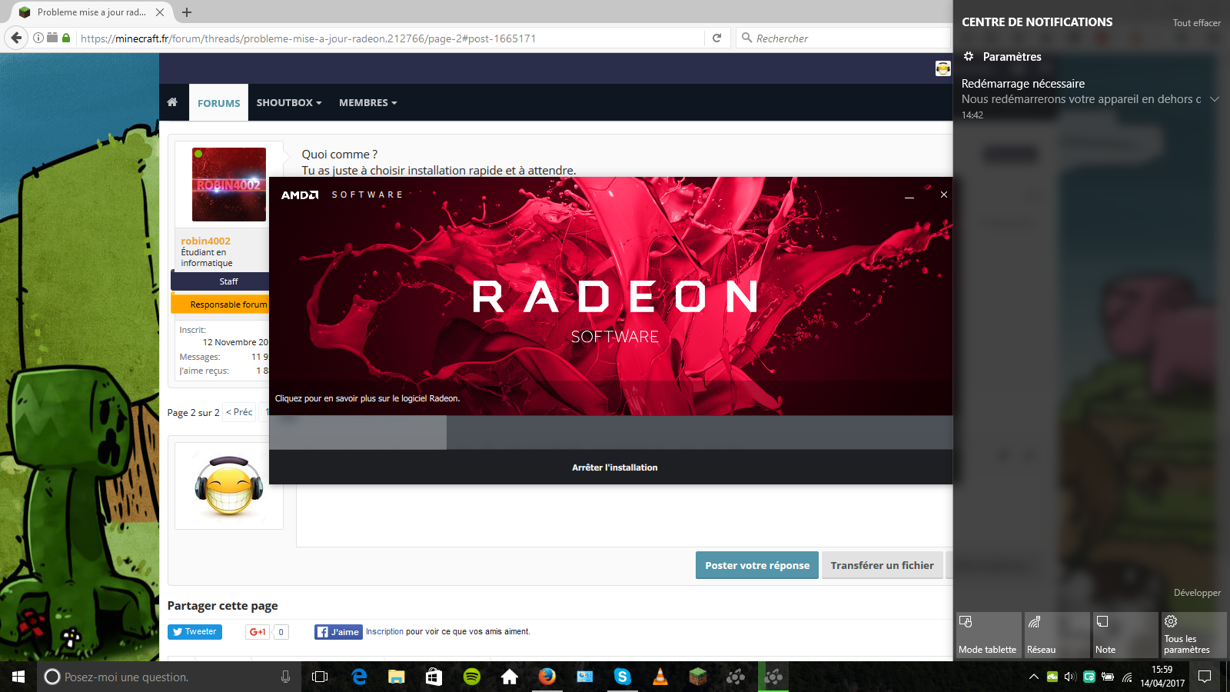Open the taskbar icon right of the Firefox icon
Viewport: 1230px width, 692px height.
pyautogui.click(x=585, y=677)
